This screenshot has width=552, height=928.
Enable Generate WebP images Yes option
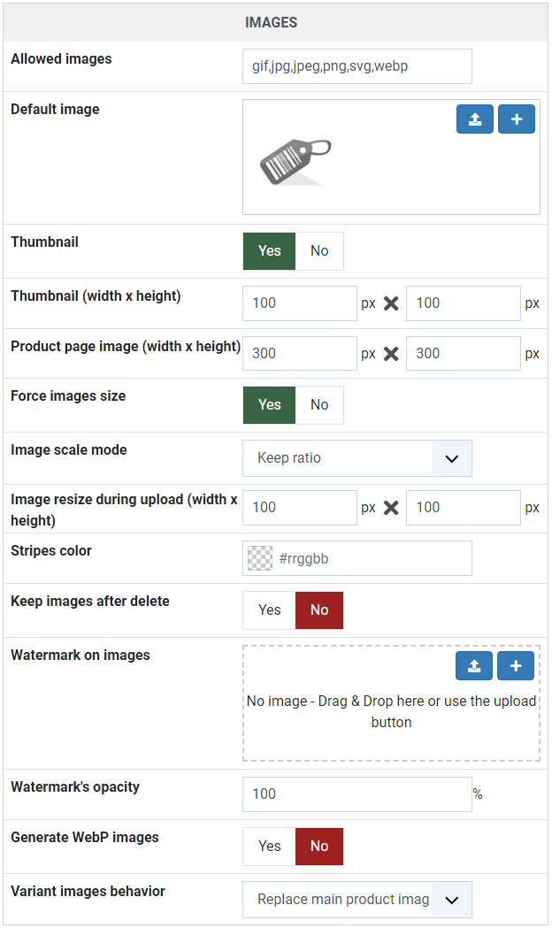(x=269, y=847)
